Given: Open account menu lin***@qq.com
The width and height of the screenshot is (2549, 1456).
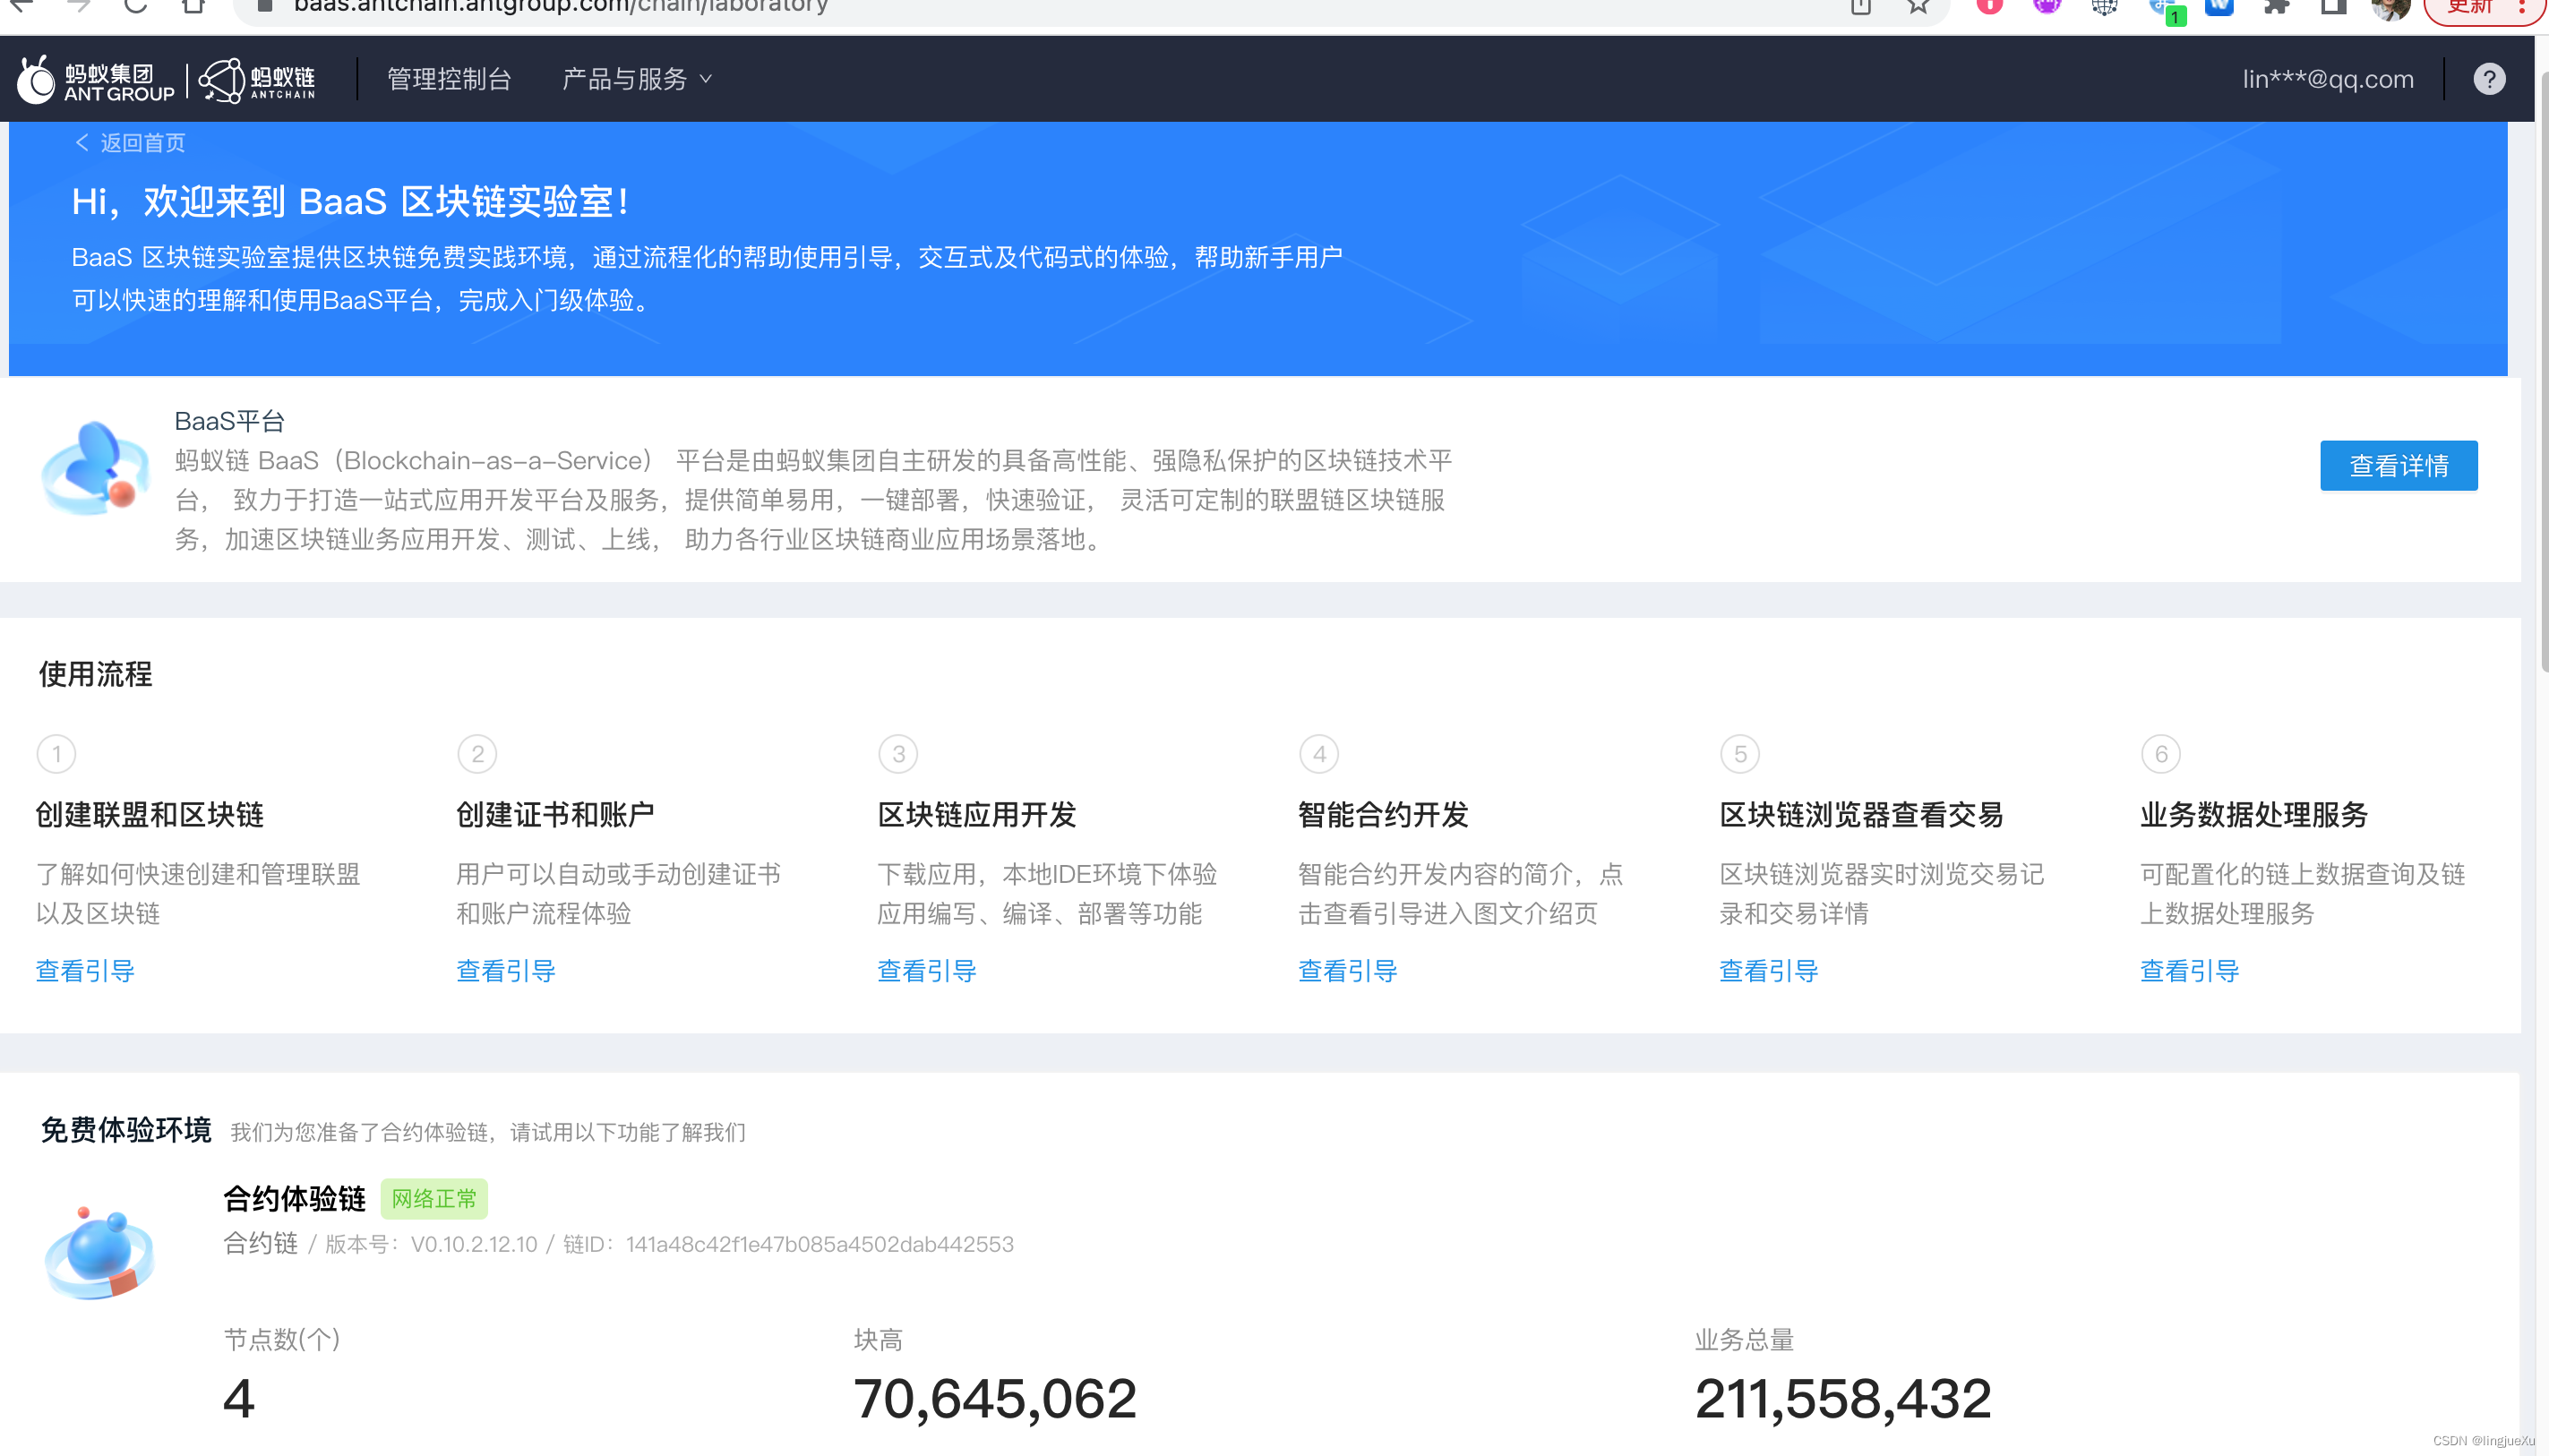Looking at the screenshot, I should pos(2327,79).
